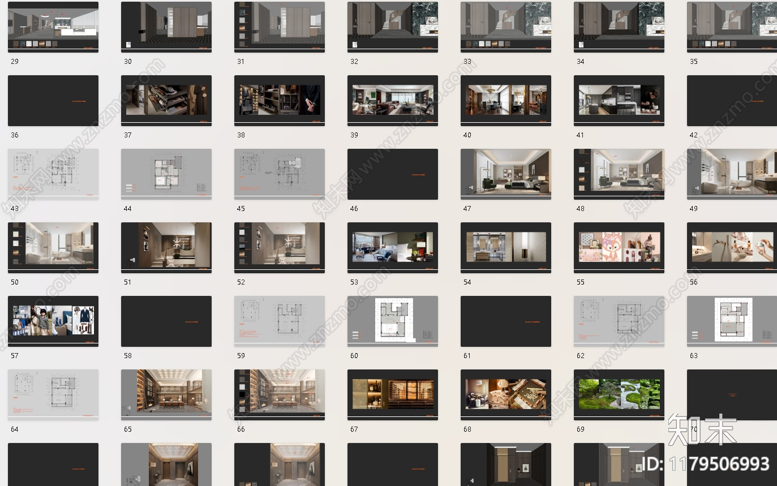
Task: Open slide 67 wine cellar reference
Action: tap(393, 395)
